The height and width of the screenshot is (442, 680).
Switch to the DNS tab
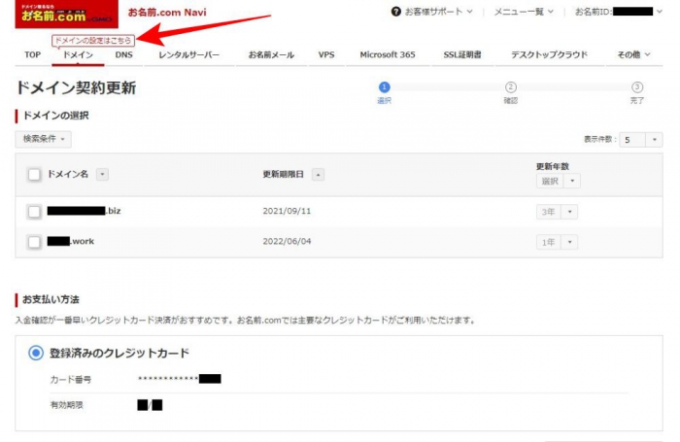pyautogui.click(x=123, y=54)
